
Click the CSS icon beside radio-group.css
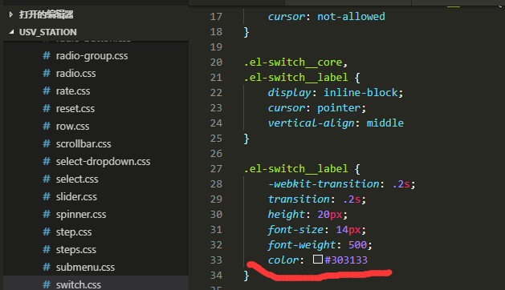pyautogui.click(x=47, y=55)
